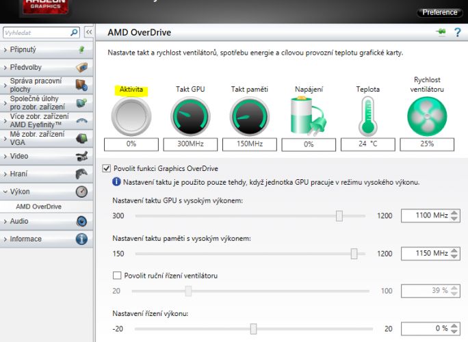The image size is (468, 342).
Task: Click the 300MHz Takt GPU value
Action: 190,144
